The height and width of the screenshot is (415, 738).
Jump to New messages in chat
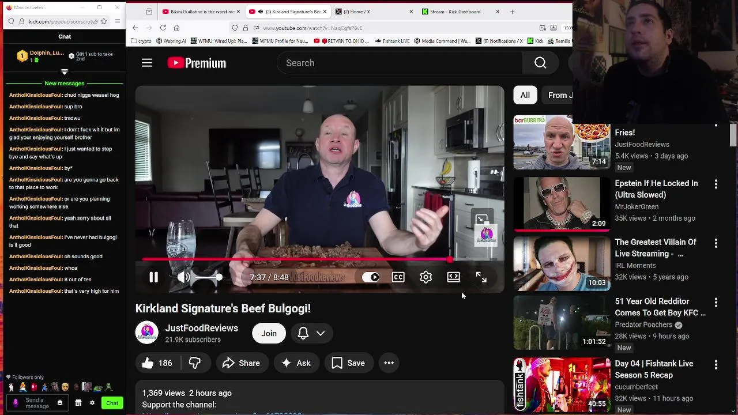65,84
